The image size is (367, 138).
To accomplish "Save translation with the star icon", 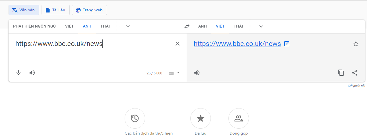I will coord(356,44).
